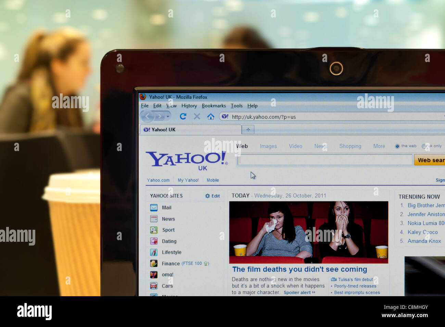
Task: Open the Mail site link
Action: 167,207
